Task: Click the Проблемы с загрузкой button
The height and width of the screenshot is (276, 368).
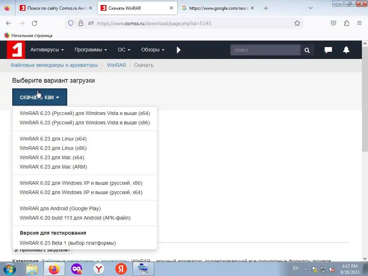Action: coord(42,250)
